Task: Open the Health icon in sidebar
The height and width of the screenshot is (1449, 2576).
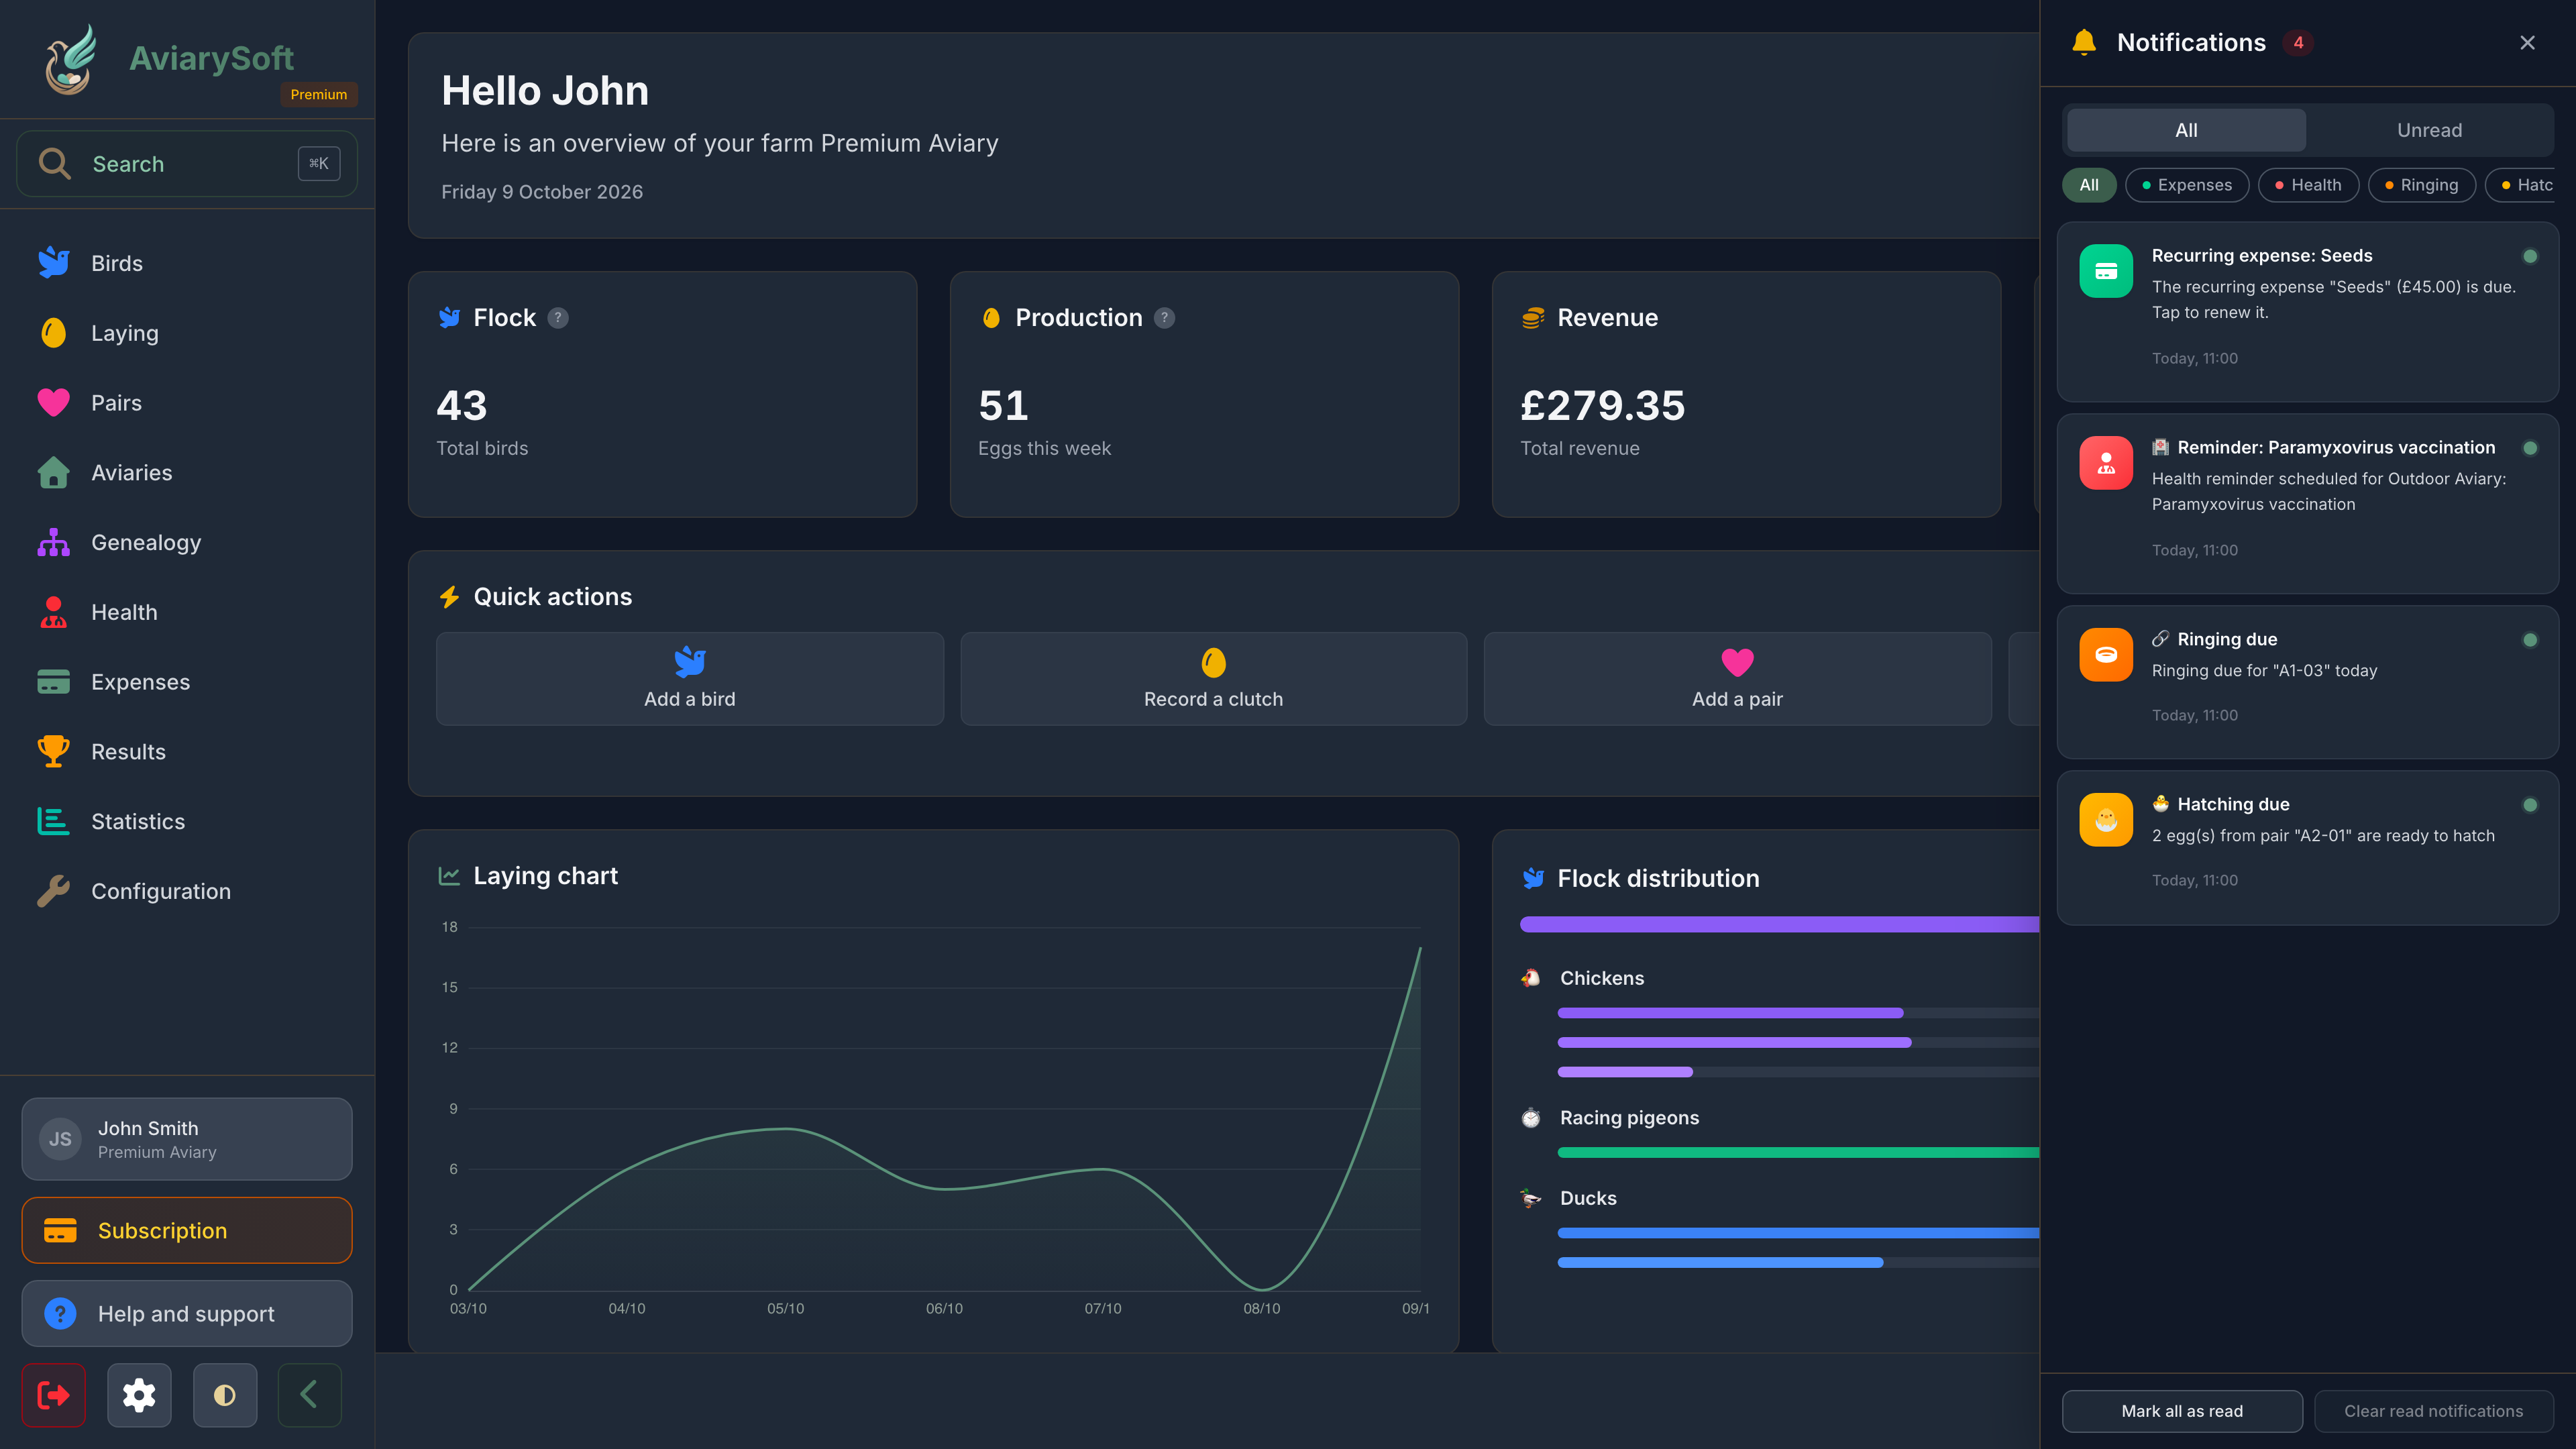Action: [54, 612]
